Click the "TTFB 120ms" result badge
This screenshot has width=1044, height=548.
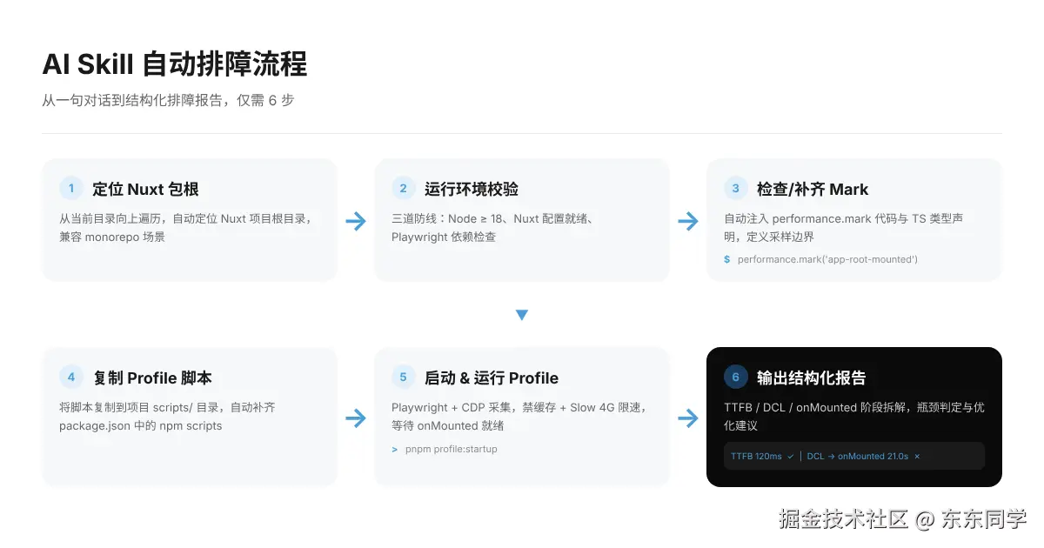(762, 456)
